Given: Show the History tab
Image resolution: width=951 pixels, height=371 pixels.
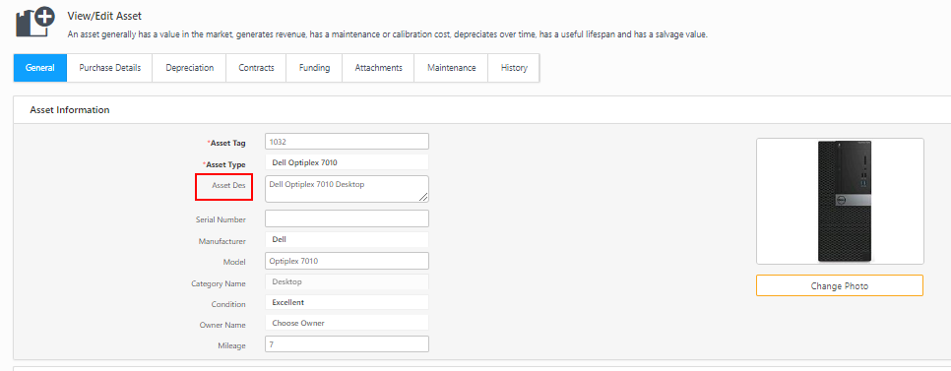Looking at the screenshot, I should coord(514,68).
